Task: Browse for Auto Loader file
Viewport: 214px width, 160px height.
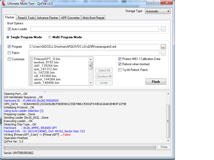Action: coord(163,29)
